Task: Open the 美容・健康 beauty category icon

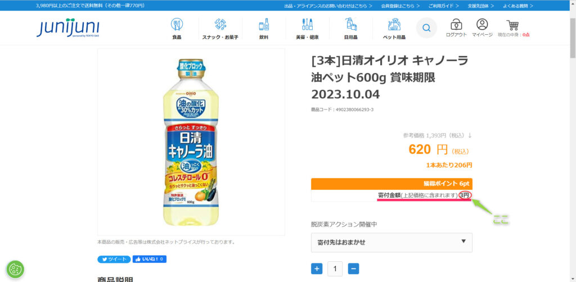Action: [307, 25]
